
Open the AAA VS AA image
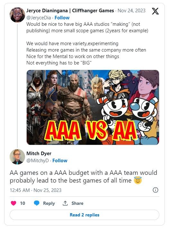point(93,107)
